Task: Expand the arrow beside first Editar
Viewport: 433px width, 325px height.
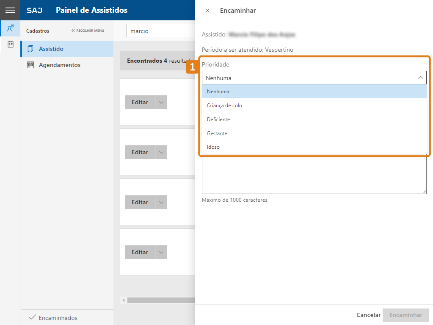Action: point(161,102)
